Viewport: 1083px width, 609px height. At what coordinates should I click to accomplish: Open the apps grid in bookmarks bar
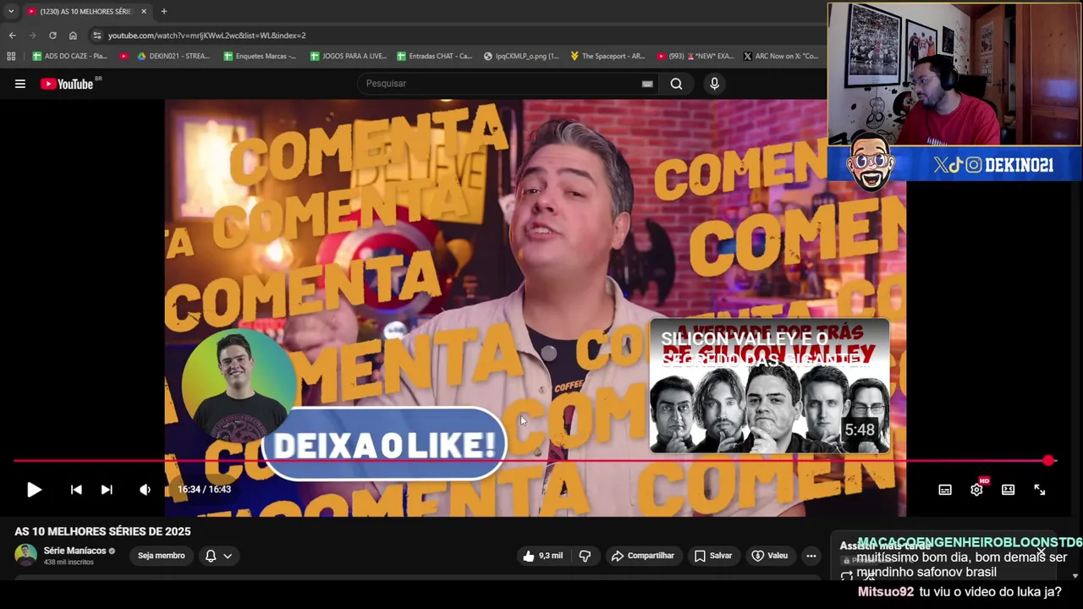pos(11,56)
